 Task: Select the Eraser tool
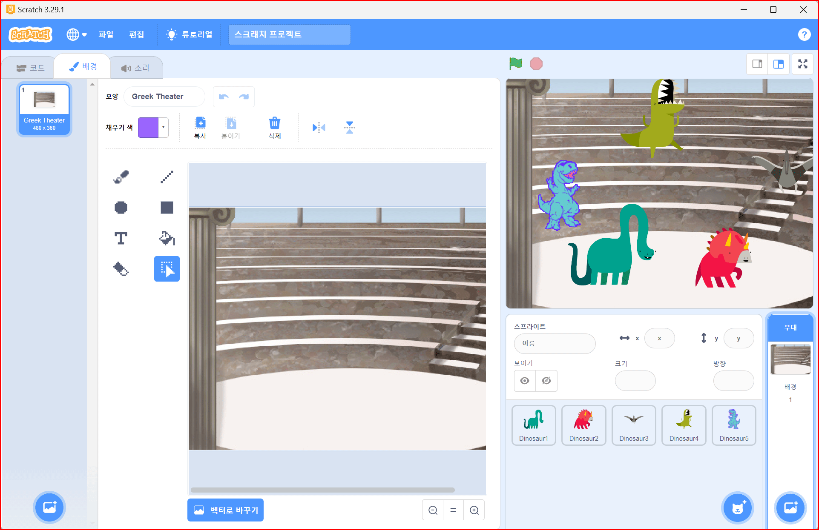coord(121,269)
